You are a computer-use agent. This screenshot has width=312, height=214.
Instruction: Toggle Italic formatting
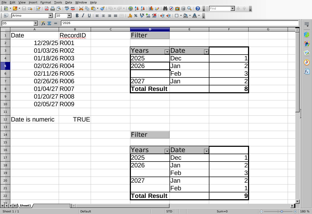click(83, 16)
